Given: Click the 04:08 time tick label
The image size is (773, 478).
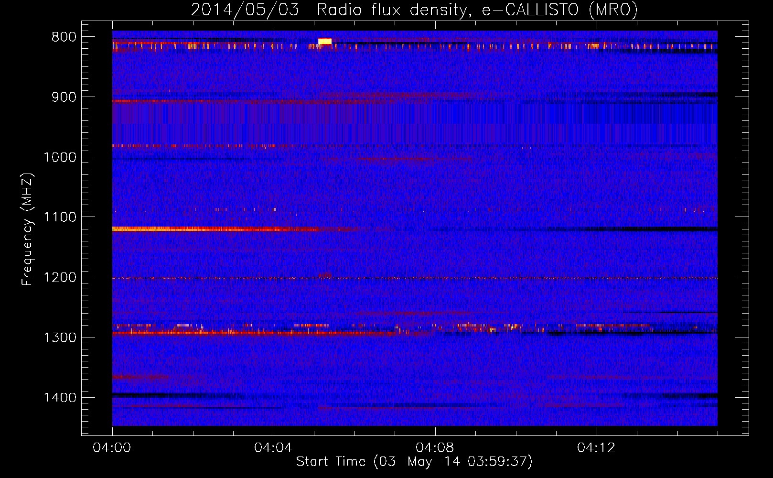Looking at the screenshot, I should point(435,447).
